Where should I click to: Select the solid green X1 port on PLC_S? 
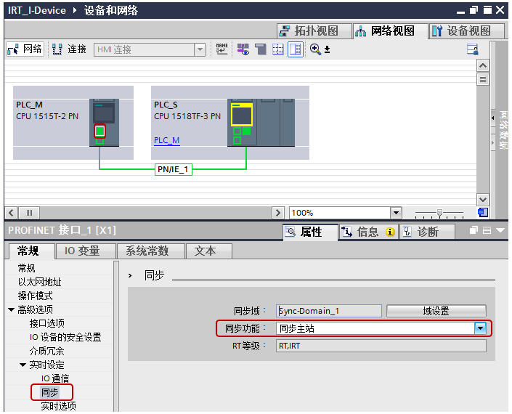click(x=246, y=131)
